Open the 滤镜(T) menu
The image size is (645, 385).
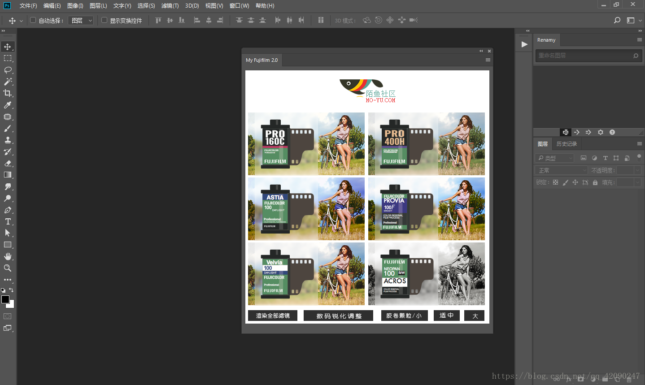[170, 6]
